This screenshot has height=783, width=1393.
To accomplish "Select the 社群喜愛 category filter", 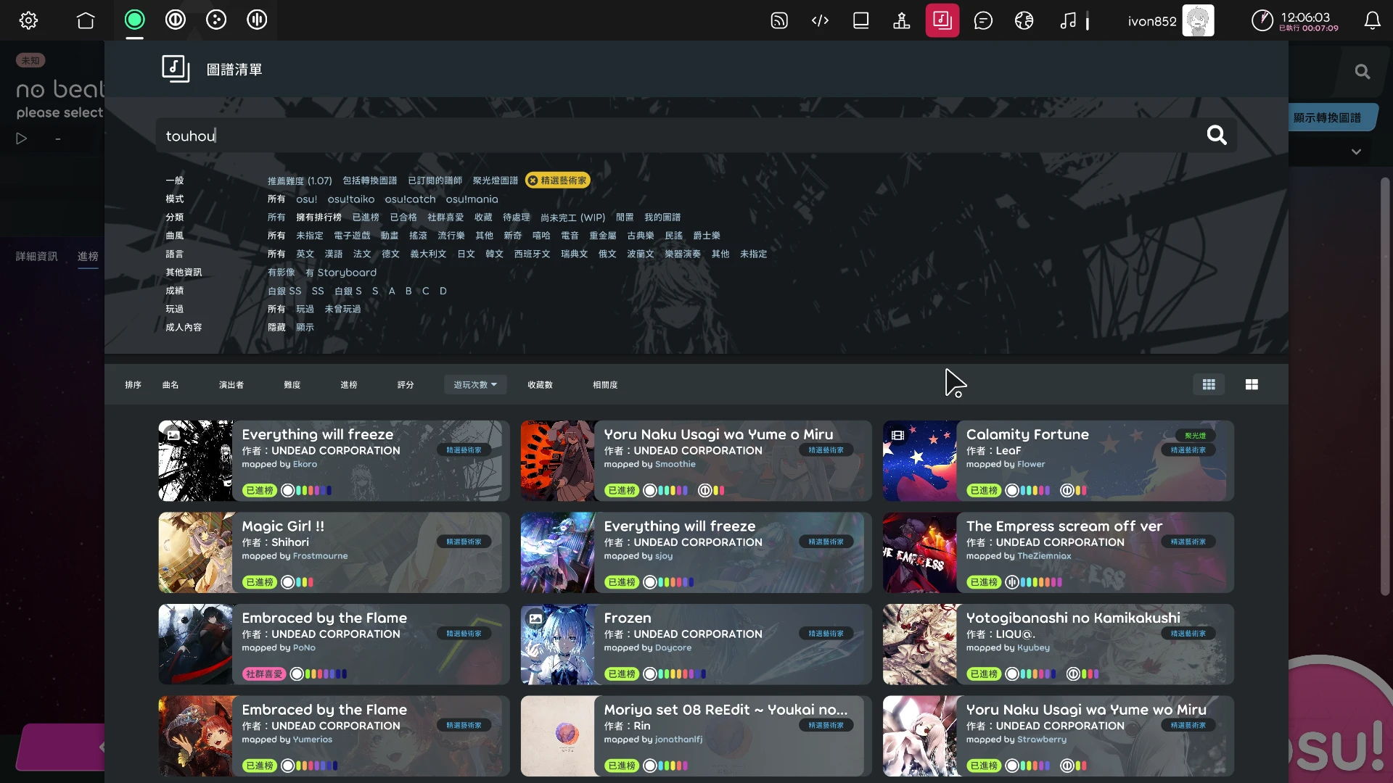I will 445,217.
